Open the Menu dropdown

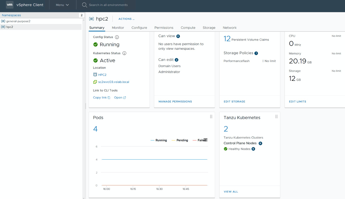[62, 5]
